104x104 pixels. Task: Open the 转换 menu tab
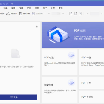click(x=5, y=8)
